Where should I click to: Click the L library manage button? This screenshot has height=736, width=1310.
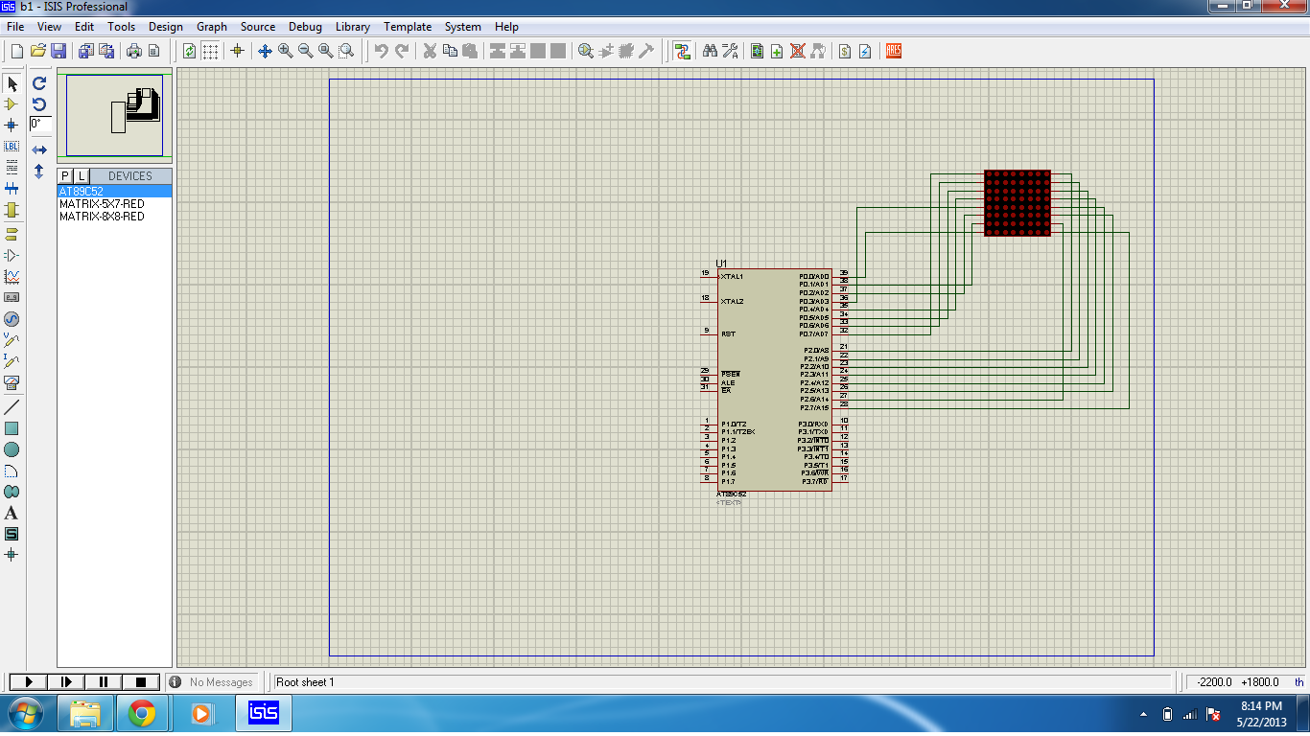pos(82,176)
